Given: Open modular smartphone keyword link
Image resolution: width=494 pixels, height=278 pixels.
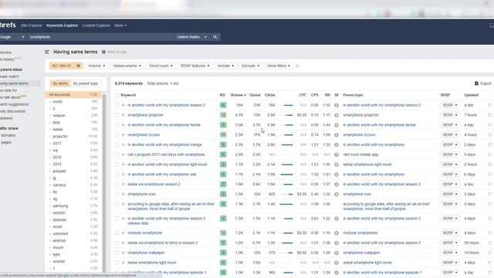Looking at the screenshot, I should pos(144,233).
